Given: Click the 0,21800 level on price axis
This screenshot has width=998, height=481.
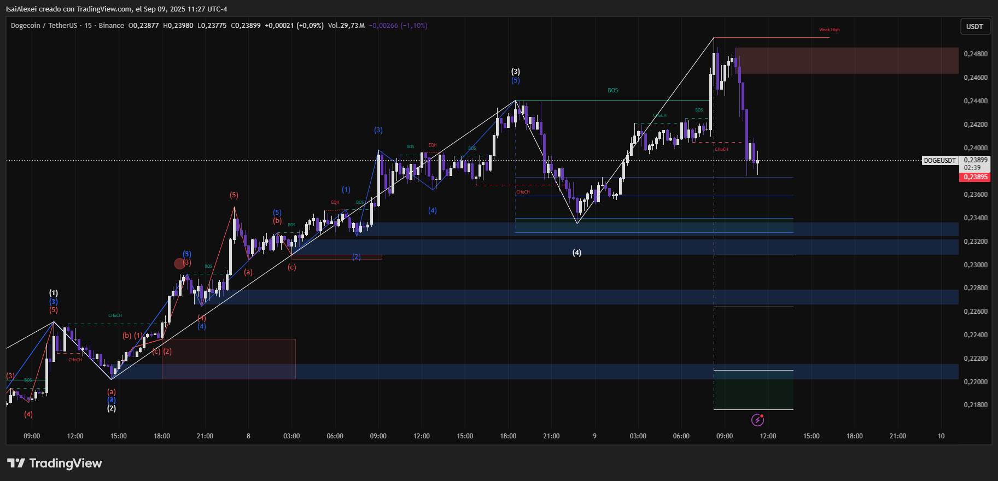Looking at the screenshot, I should coord(975,405).
